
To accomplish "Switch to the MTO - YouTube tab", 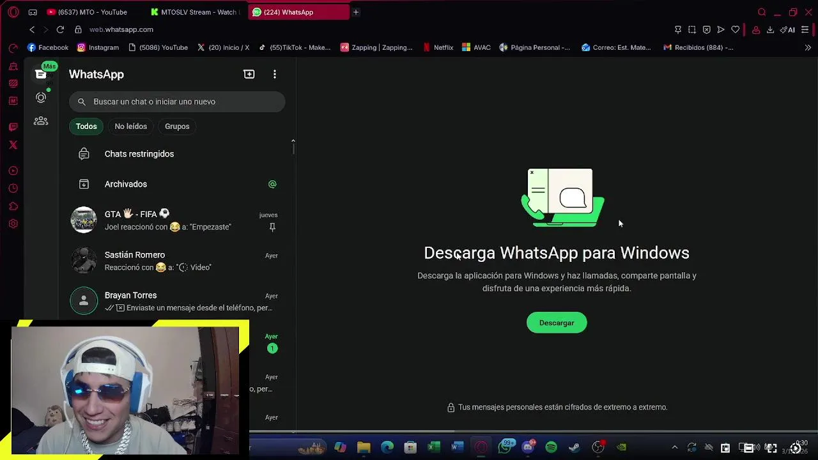I will point(93,12).
